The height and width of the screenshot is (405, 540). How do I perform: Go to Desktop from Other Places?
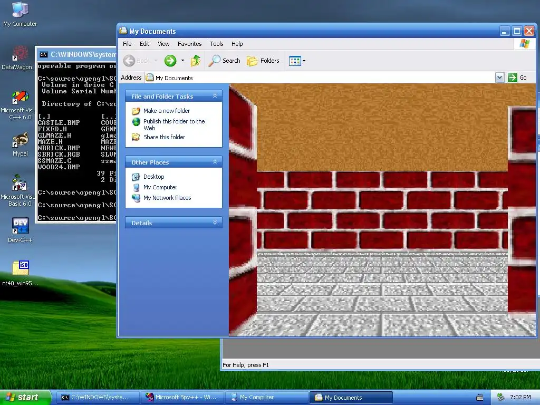coord(153,177)
